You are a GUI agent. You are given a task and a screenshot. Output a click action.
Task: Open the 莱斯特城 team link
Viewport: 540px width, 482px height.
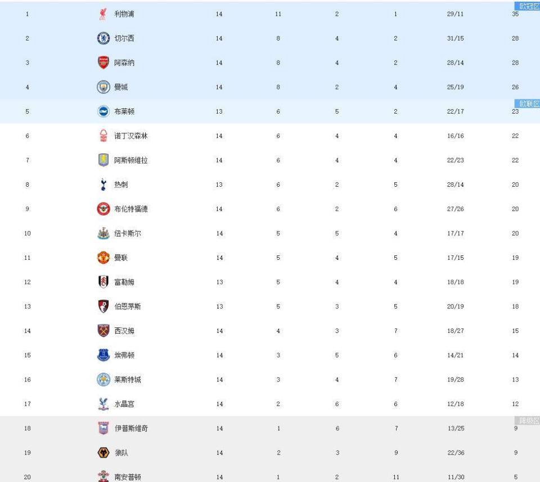[128, 380]
